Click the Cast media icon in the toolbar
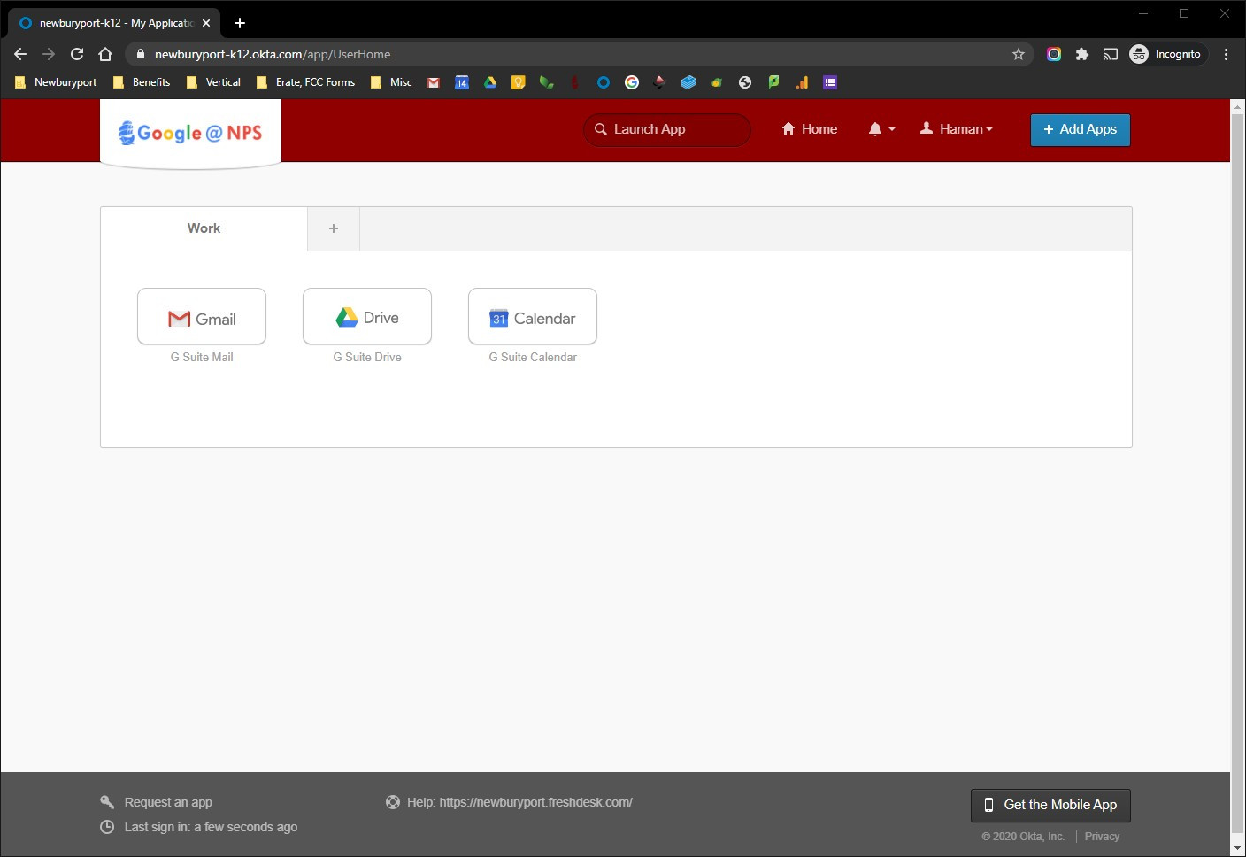This screenshot has width=1246, height=857. click(1110, 54)
